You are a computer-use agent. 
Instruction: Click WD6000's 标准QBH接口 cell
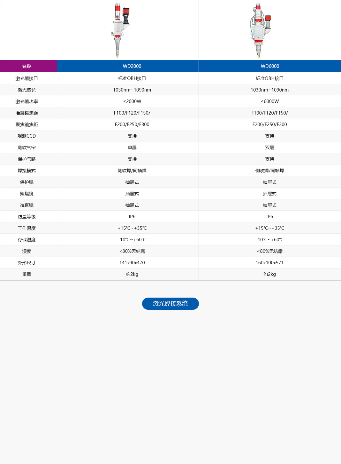[270, 78]
